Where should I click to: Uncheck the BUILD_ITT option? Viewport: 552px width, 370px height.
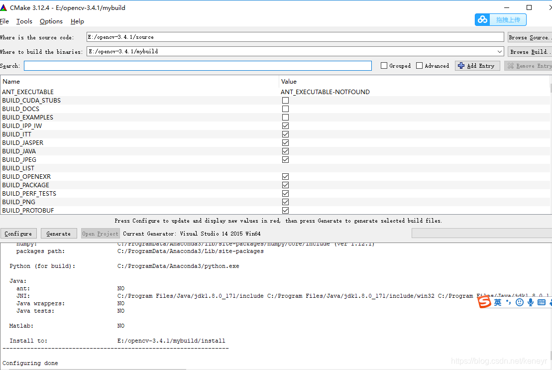click(x=286, y=134)
